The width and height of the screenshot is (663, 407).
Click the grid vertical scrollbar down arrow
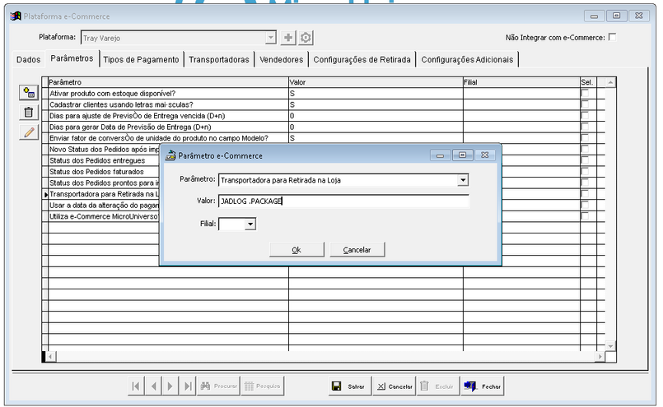click(x=610, y=346)
